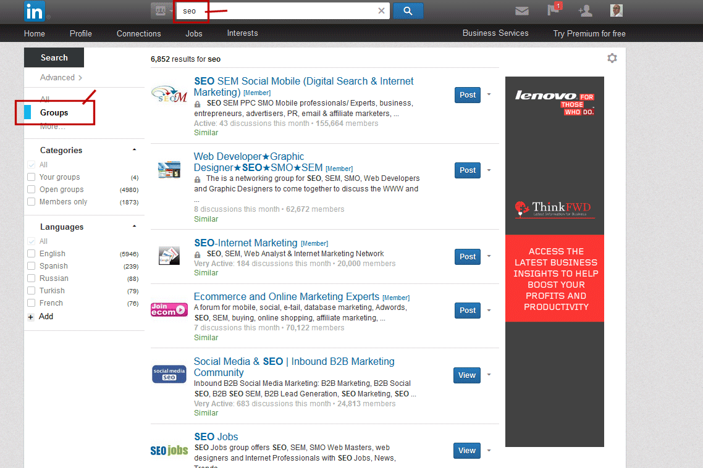Viewport: 703px width, 468px height.
Task: Click Similar under Social Media & SEO group
Action: [x=206, y=413]
